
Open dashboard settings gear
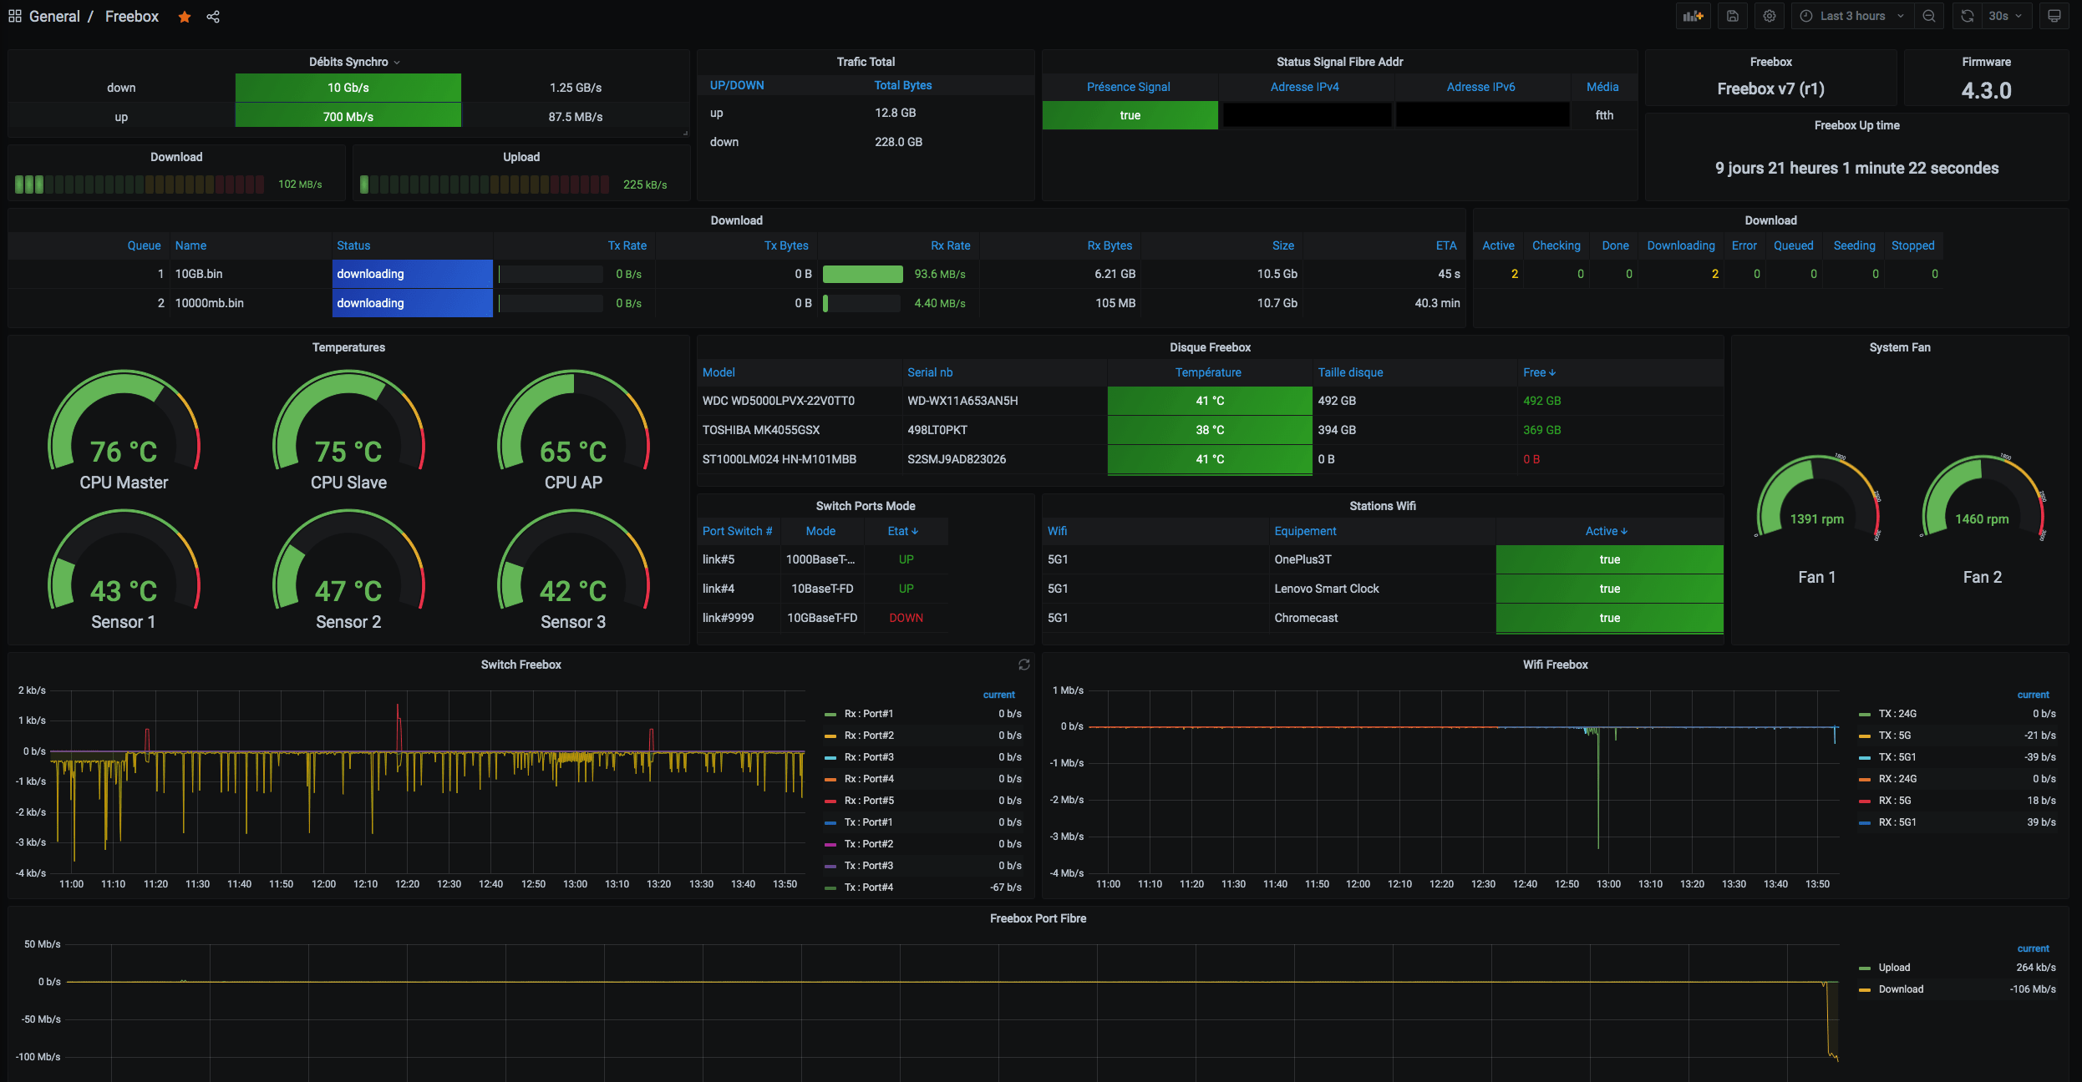coord(1770,16)
